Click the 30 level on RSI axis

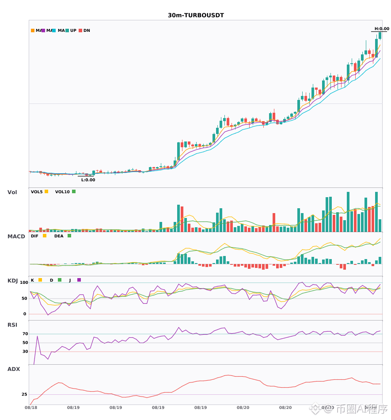point(25,351)
